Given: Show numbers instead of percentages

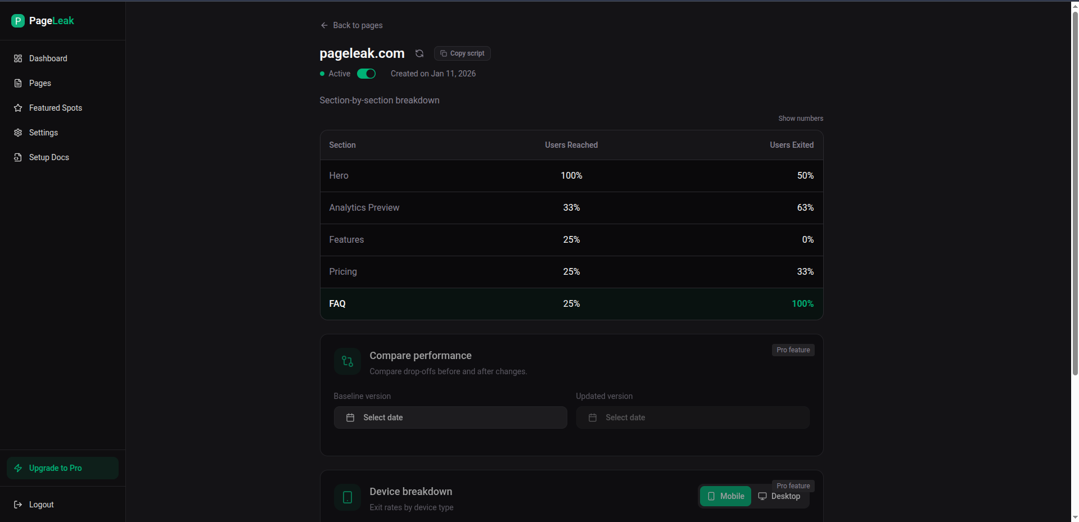Looking at the screenshot, I should point(800,118).
